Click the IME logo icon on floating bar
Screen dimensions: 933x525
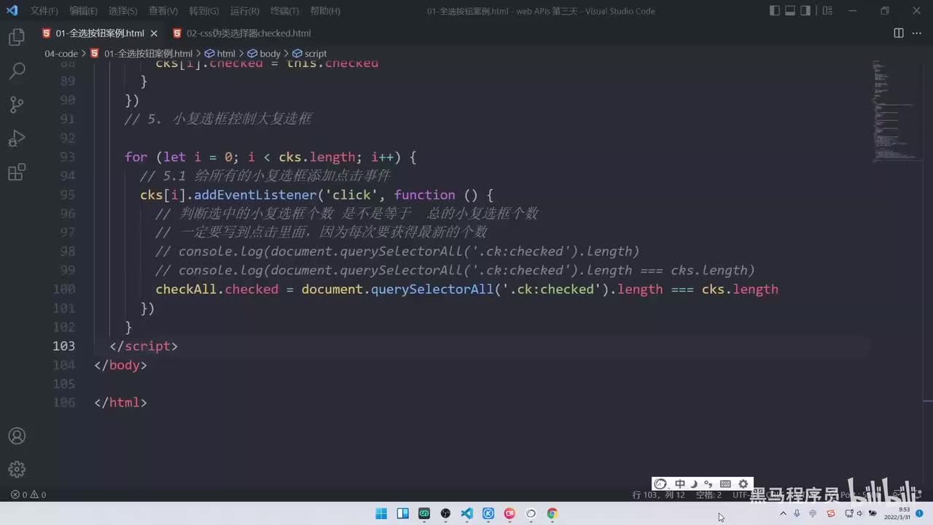pos(661,483)
